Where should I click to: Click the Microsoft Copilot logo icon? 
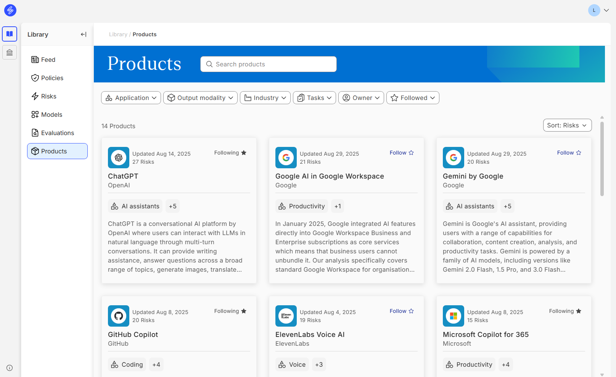(454, 316)
